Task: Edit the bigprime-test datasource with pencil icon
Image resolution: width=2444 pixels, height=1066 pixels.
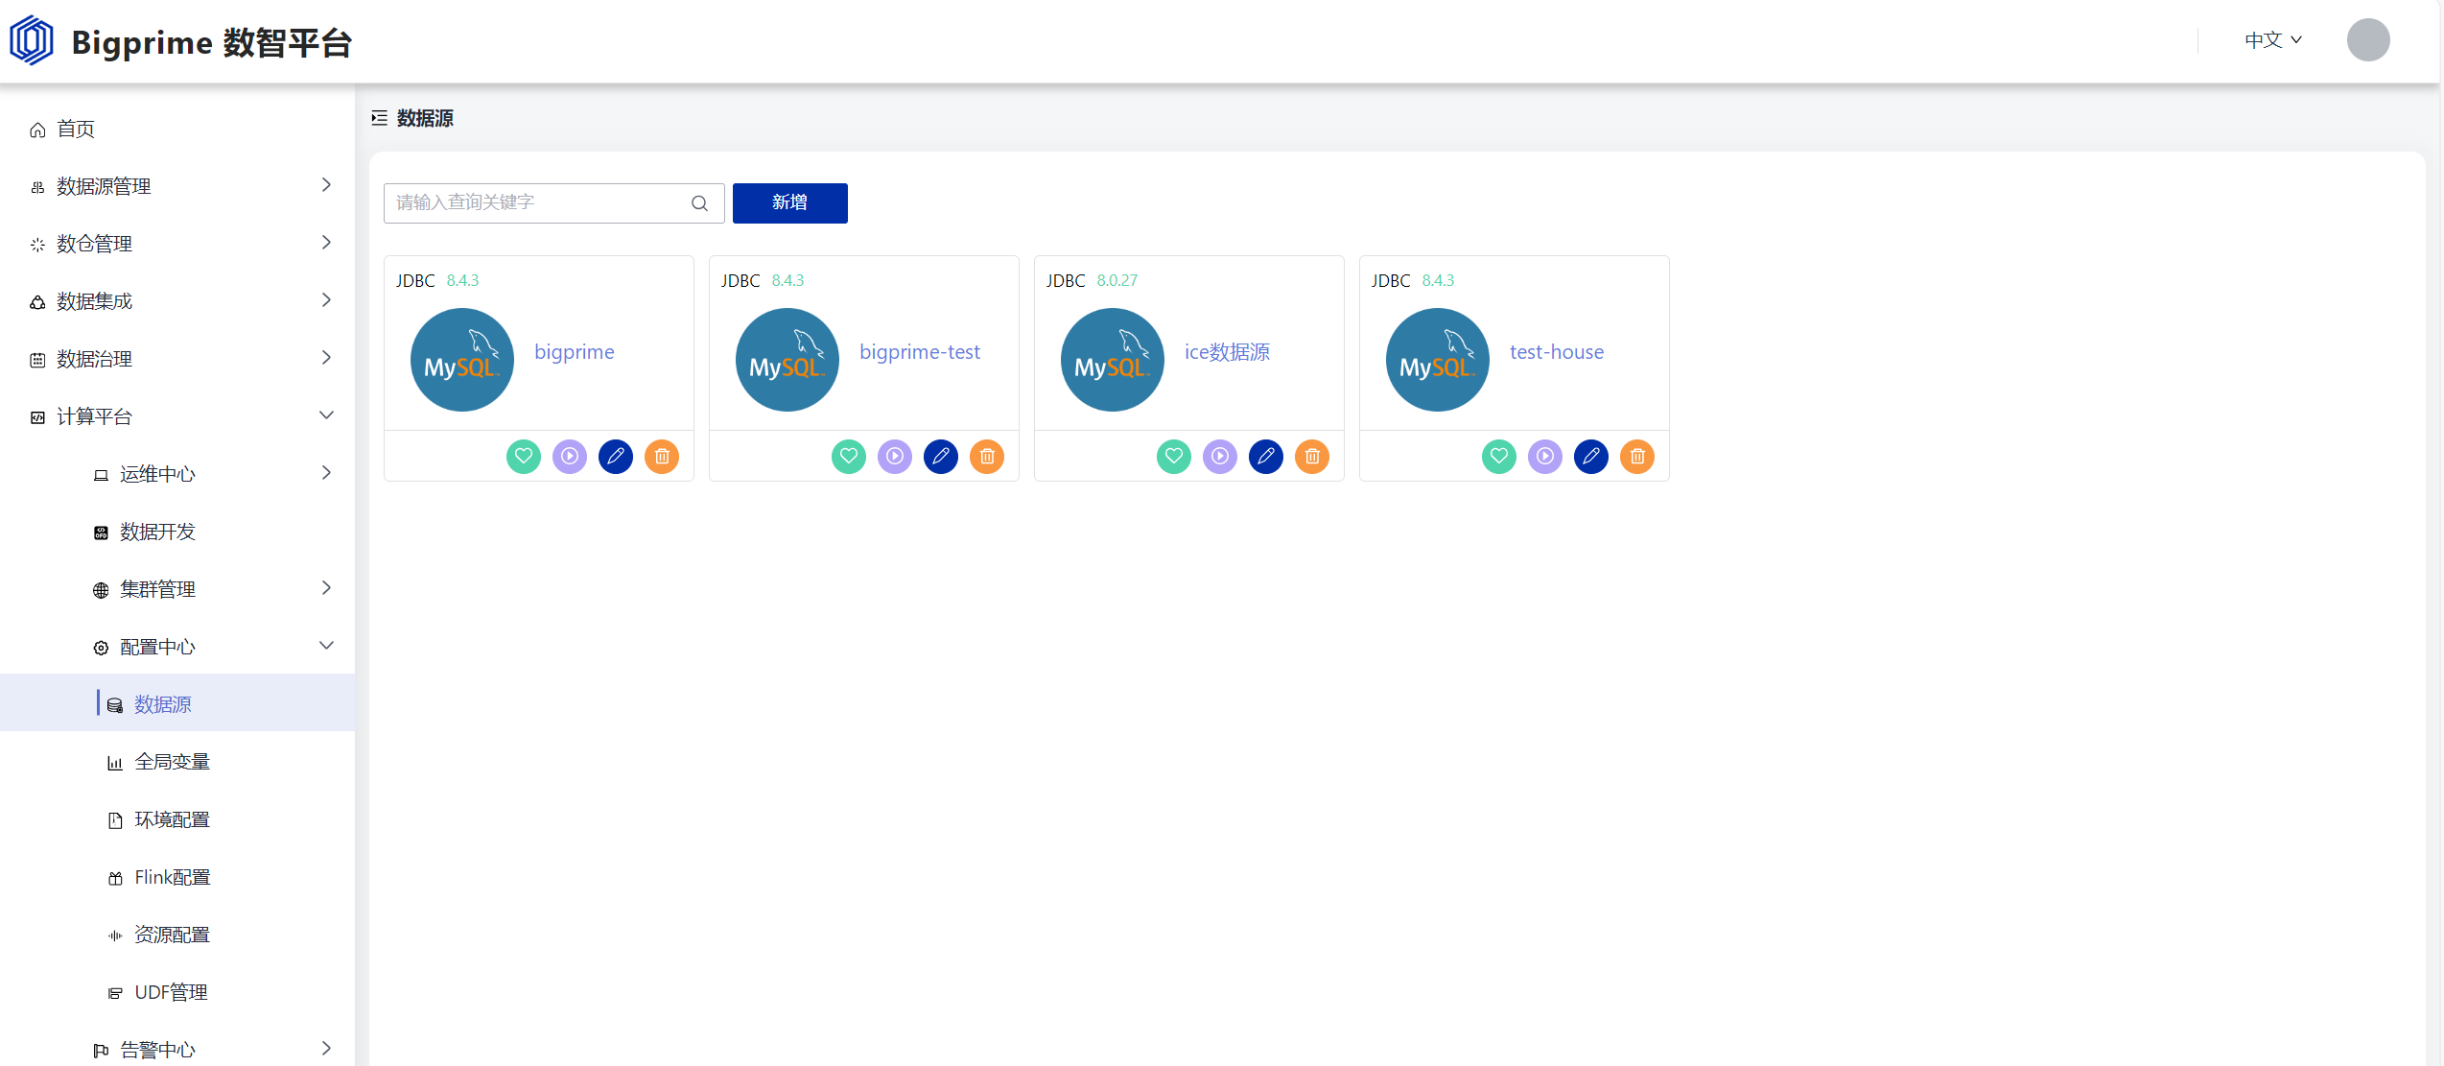Action: tap(941, 456)
